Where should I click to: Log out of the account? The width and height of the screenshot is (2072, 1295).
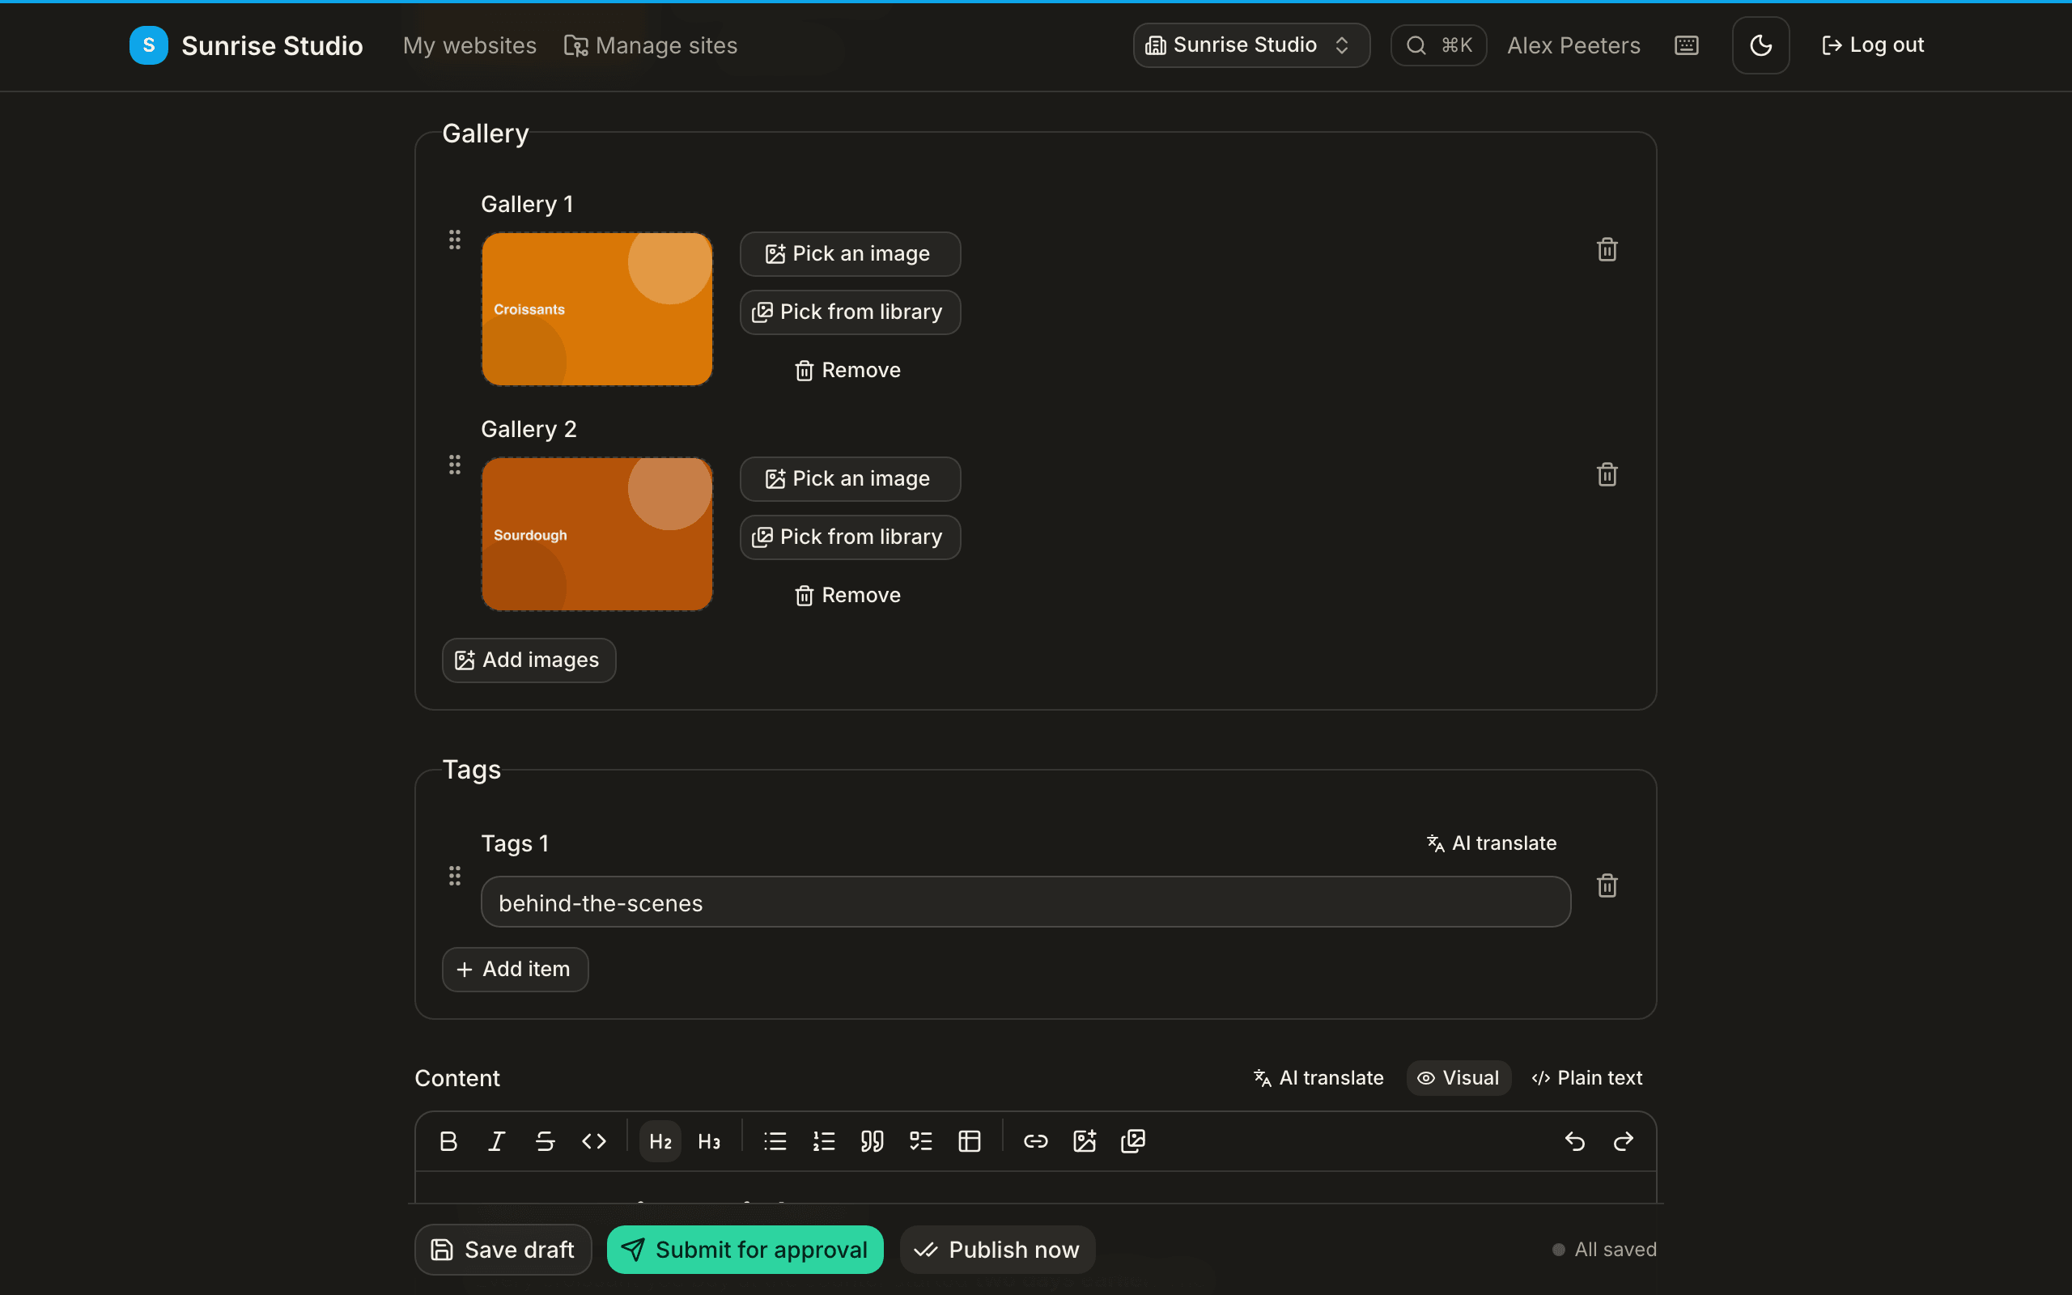(1873, 45)
